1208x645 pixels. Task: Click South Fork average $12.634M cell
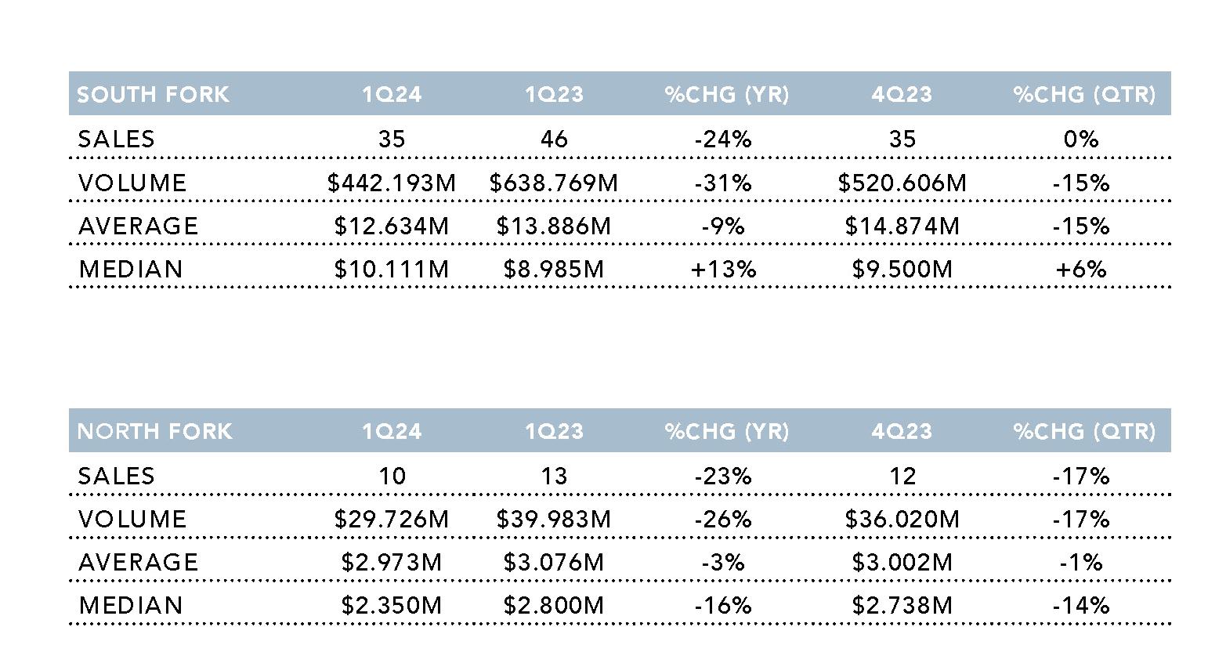click(391, 226)
